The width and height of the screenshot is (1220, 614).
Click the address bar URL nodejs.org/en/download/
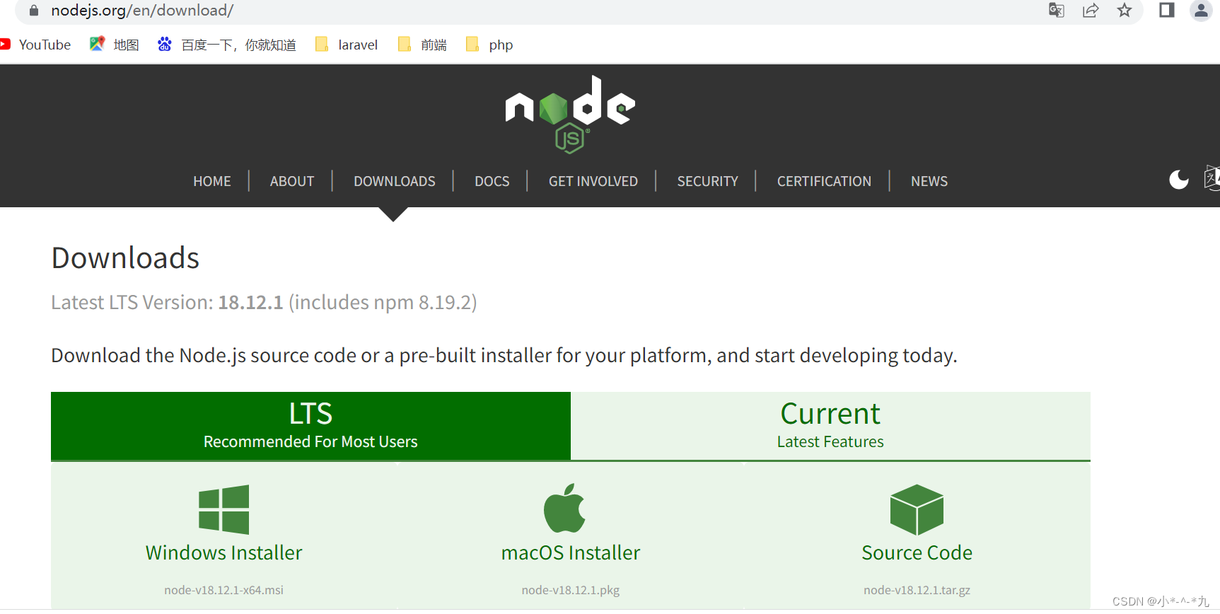pos(142,11)
